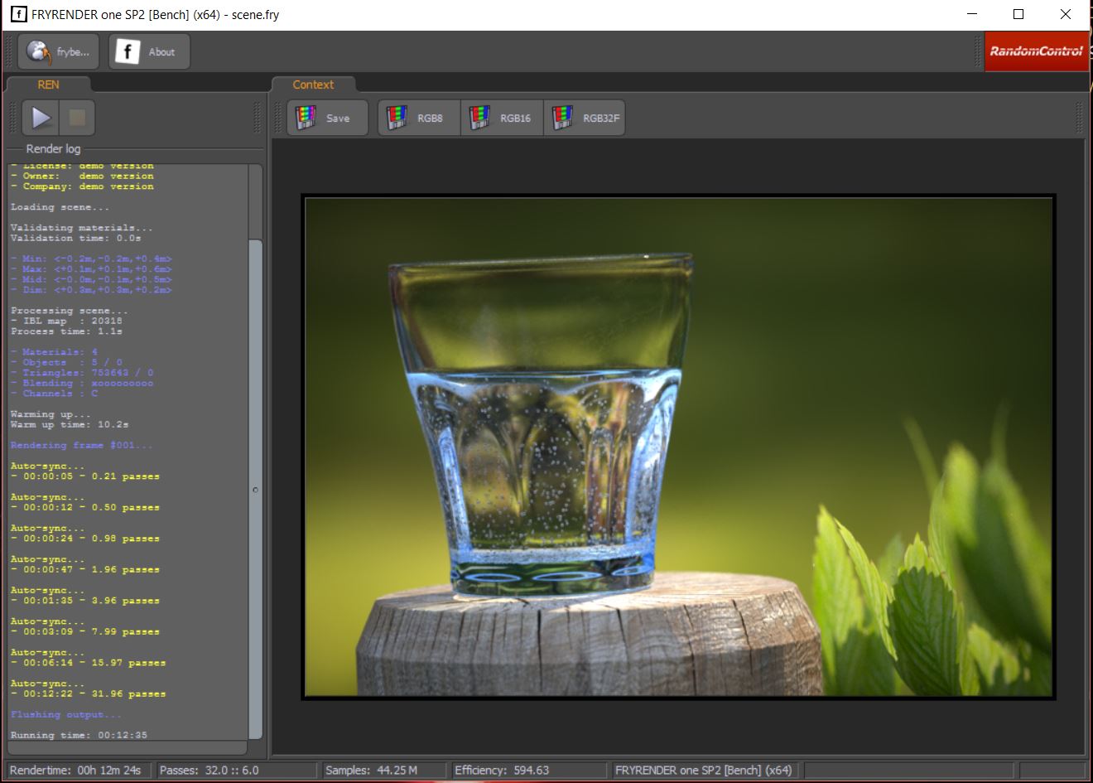The height and width of the screenshot is (783, 1093).
Task: Click the RandomControl logo
Action: click(1036, 51)
